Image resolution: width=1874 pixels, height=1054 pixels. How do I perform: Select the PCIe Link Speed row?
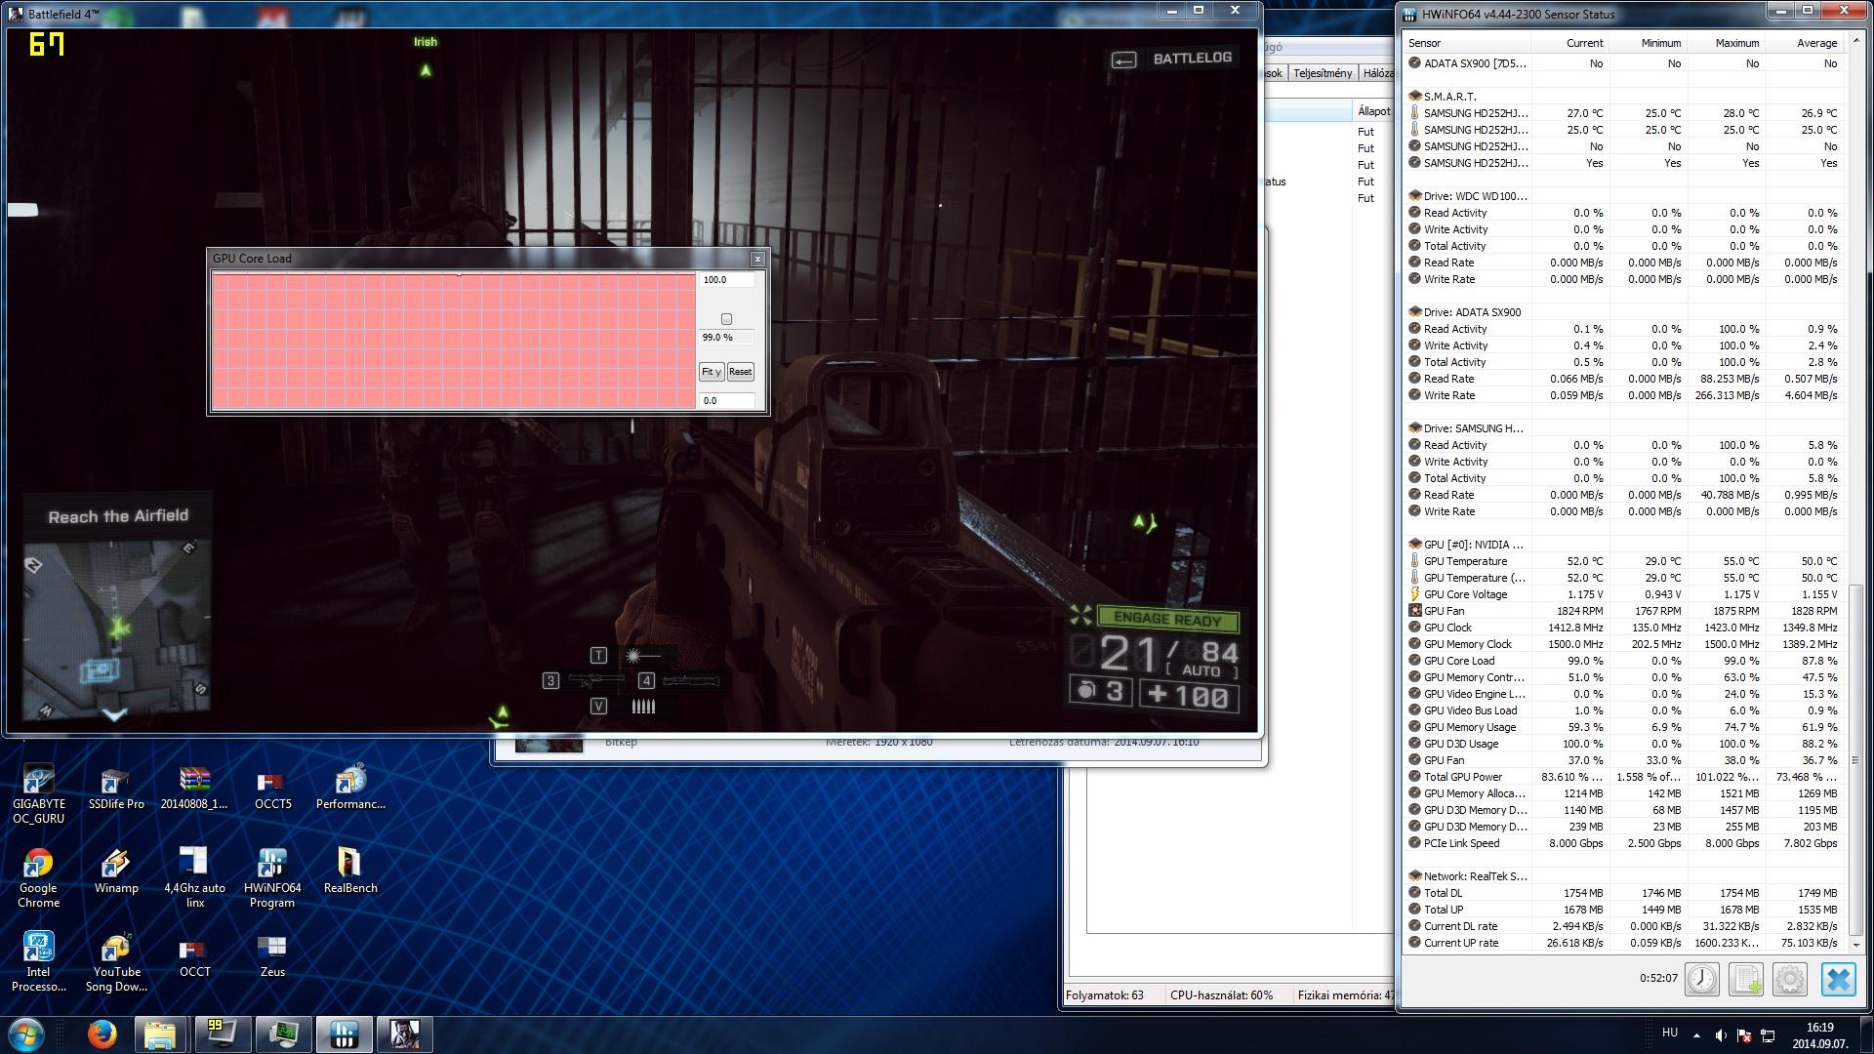1623,843
